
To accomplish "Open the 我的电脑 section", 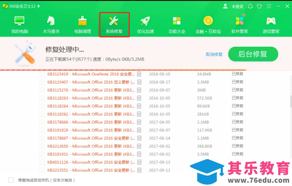I will pyautogui.click(x=20, y=25).
